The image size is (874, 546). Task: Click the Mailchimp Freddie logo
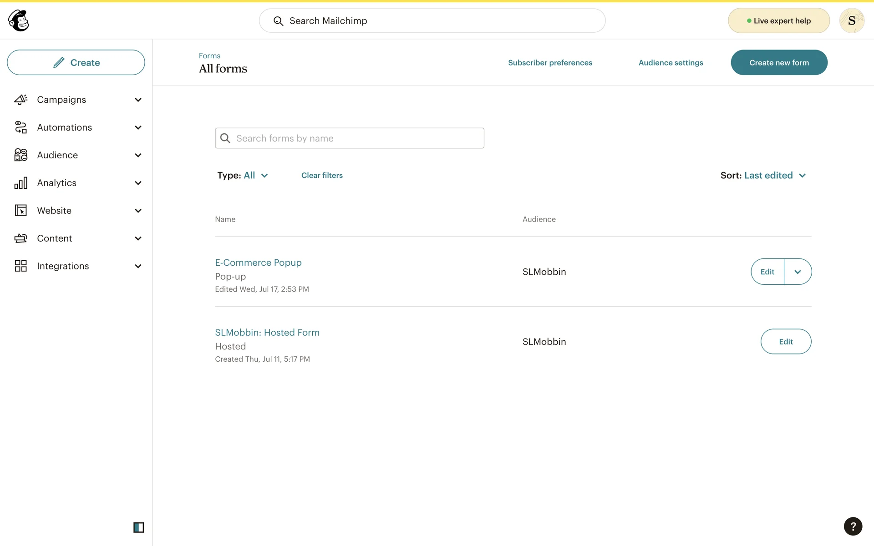[x=19, y=20]
